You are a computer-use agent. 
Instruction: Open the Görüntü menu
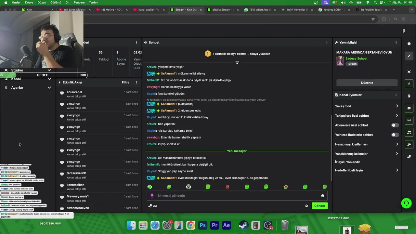click(56, 2)
